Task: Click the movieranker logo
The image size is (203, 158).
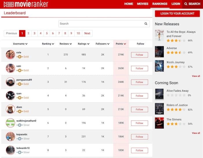Action: click(x=26, y=4)
